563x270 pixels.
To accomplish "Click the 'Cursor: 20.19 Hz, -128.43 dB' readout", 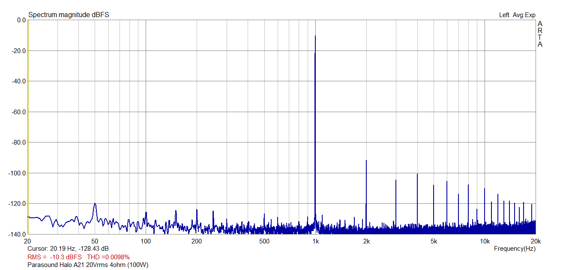I will pos(68,249).
